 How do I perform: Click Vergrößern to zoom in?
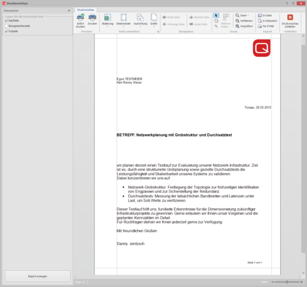[x=244, y=26]
